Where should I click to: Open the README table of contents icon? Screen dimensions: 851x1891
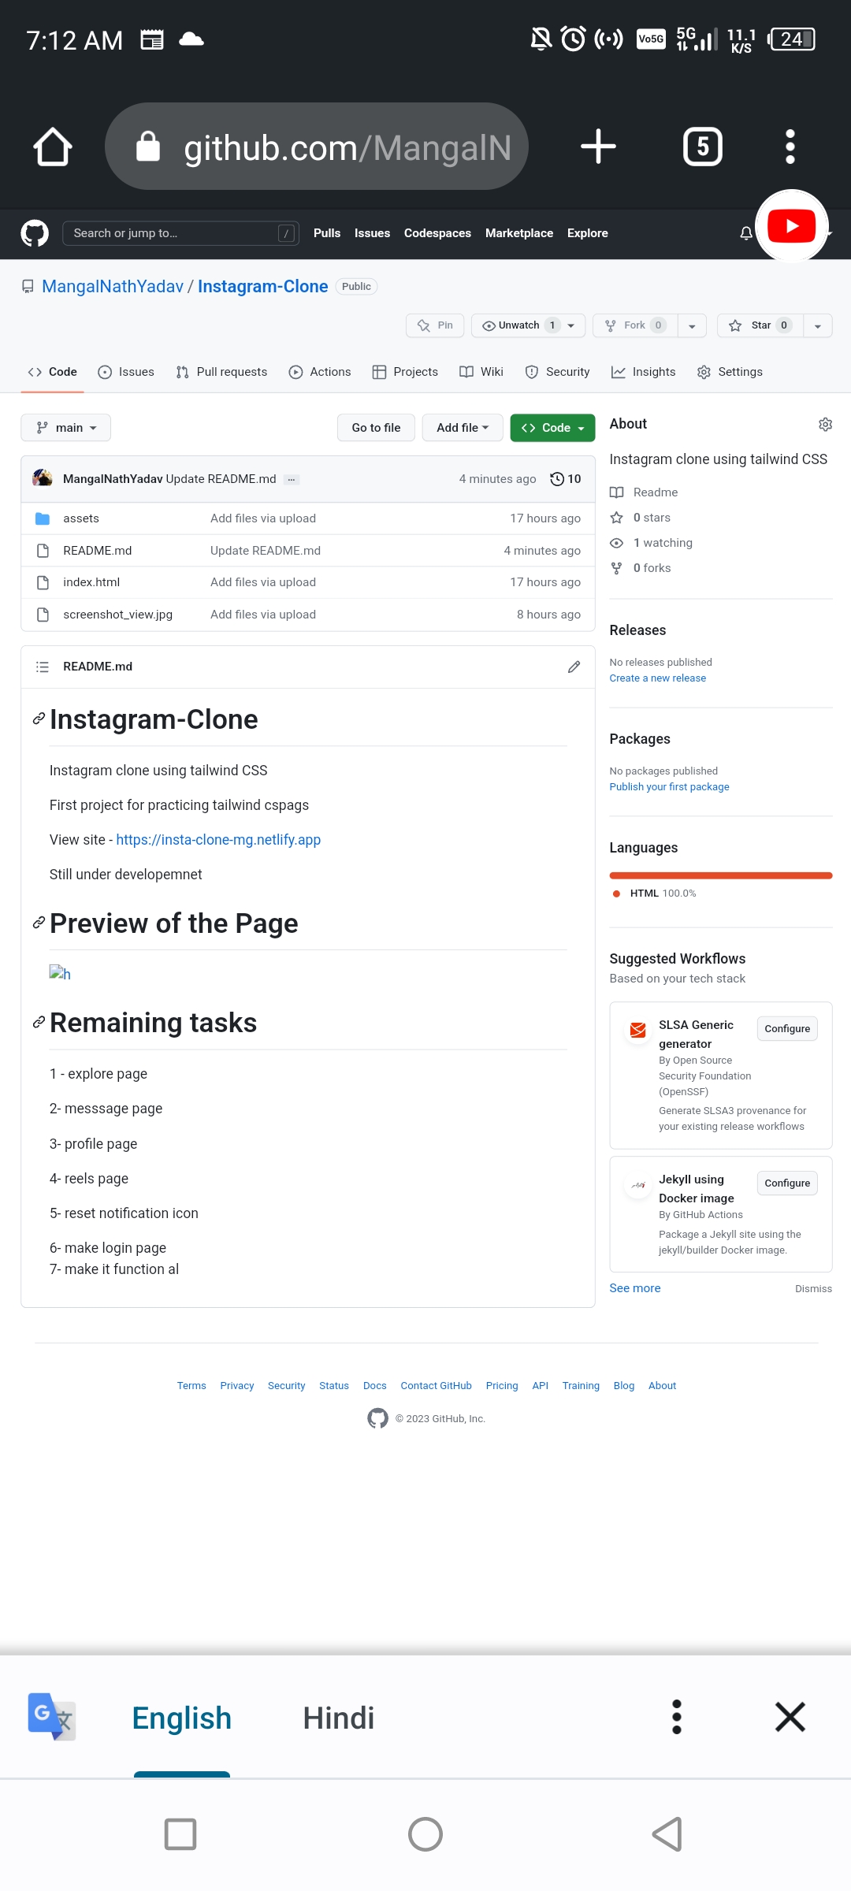pyautogui.click(x=43, y=666)
